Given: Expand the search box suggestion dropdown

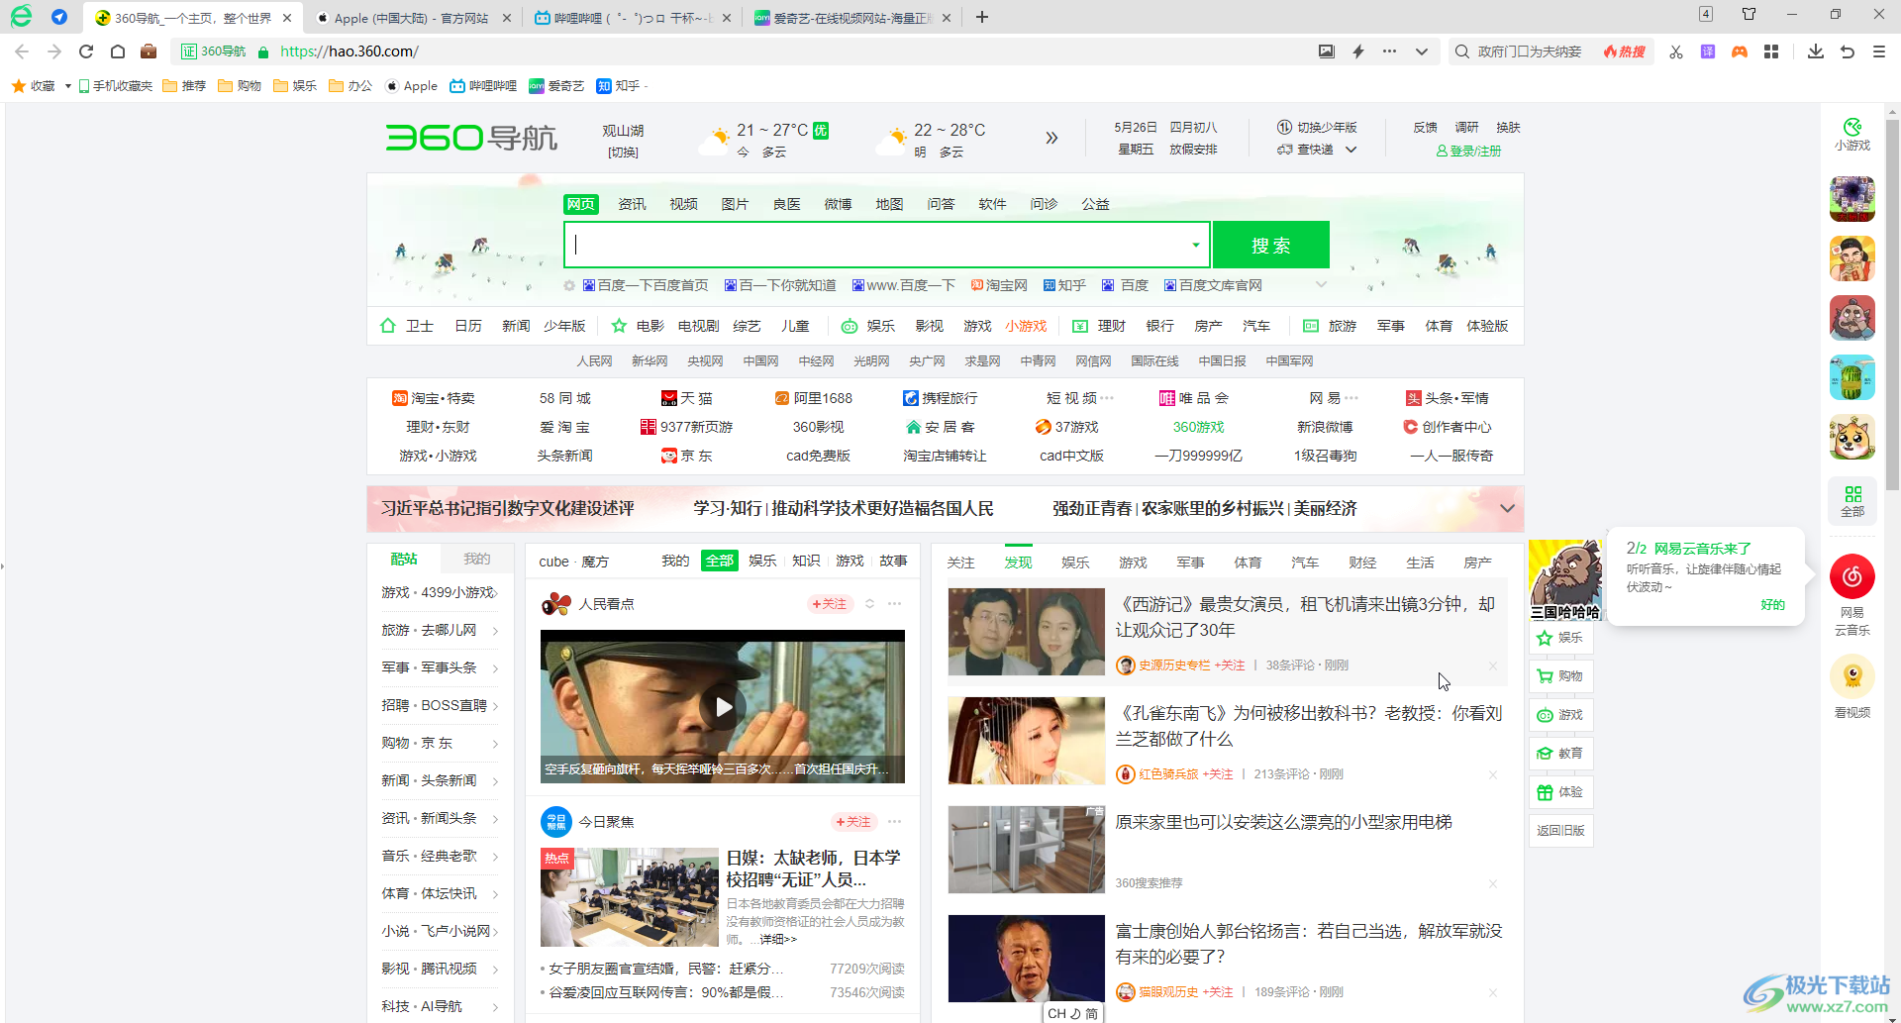Looking at the screenshot, I should pos(1196,245).
